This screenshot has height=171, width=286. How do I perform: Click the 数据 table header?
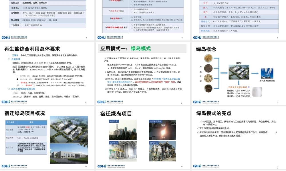coord(31,122)
